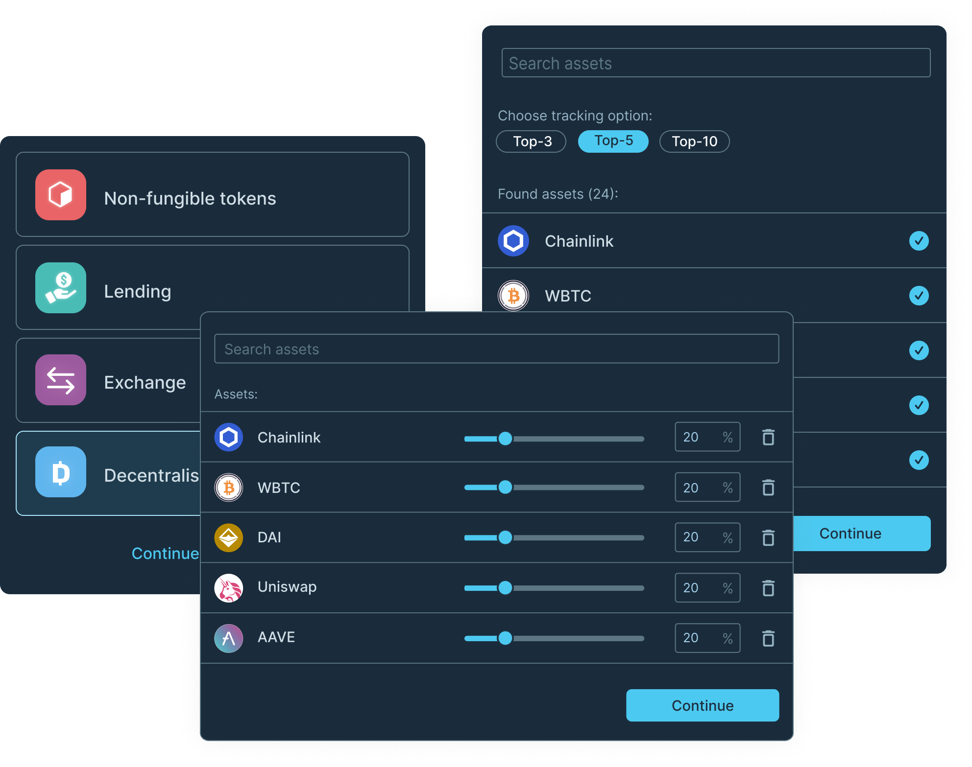Click the Non-fungible tokens cube icon

coord(61,195)
